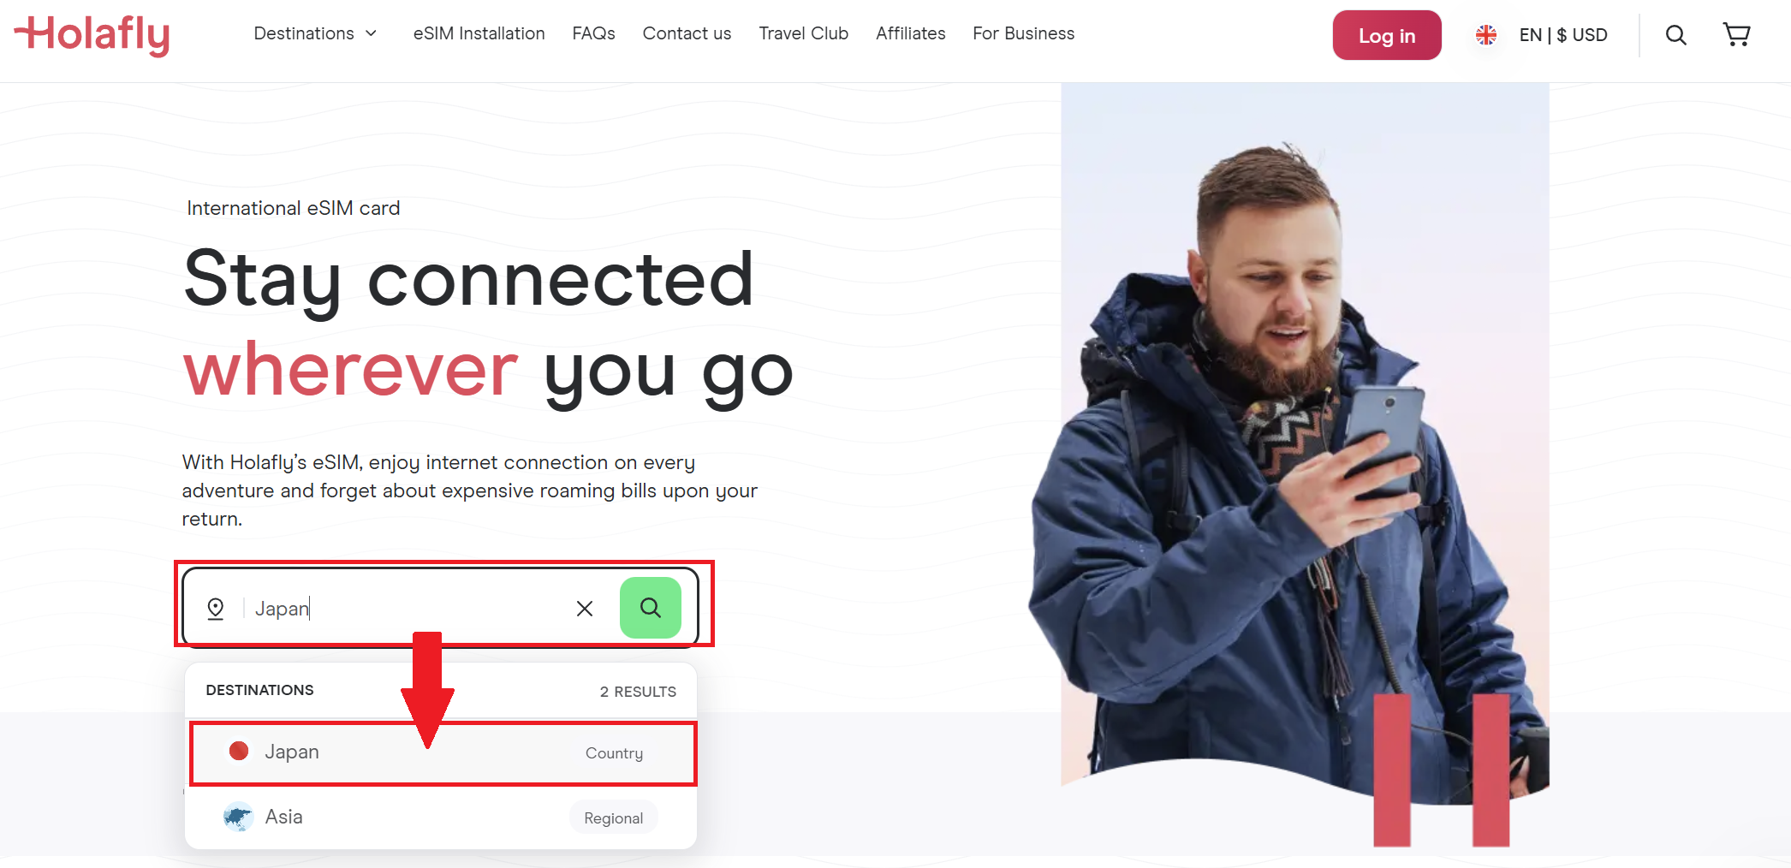The image size is (1791, 868).
Task: Click the green search button
Action: click(x=651, y=608)
